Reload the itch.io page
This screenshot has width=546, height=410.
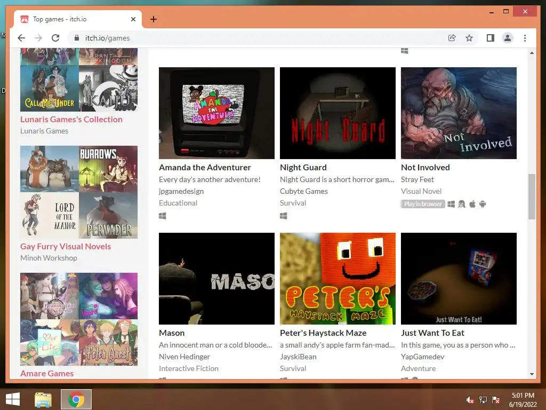(x=55, y=38)
